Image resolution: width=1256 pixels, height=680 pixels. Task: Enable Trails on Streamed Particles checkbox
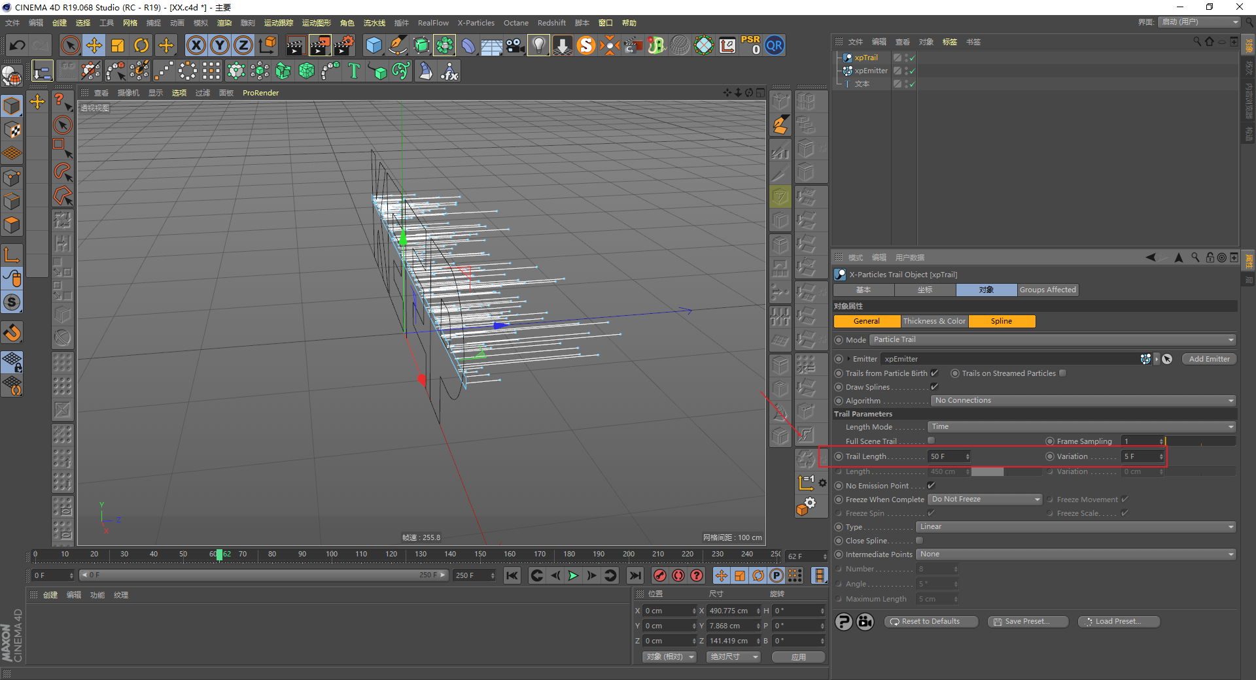pyautogui.click(x=1062, y=373)
